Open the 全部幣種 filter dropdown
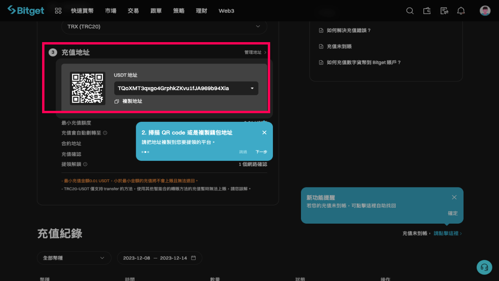This screenshot has width=499, height=281. click(74, 258)
